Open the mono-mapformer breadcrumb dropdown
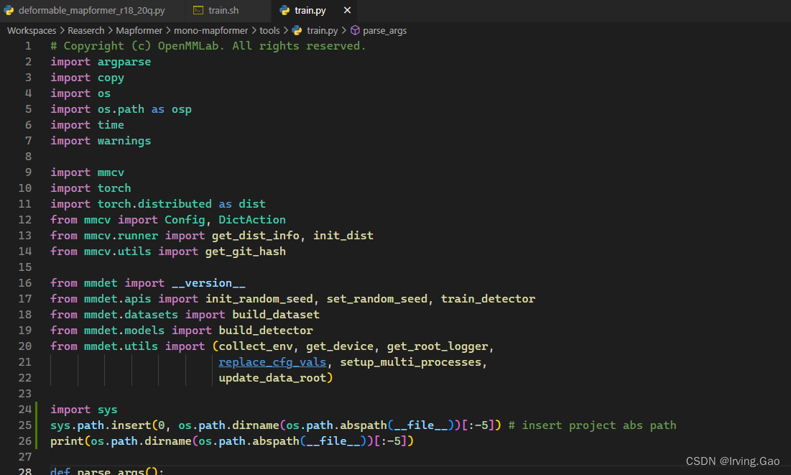The width and height of the screenshot is (791, 475). [211, 30]
